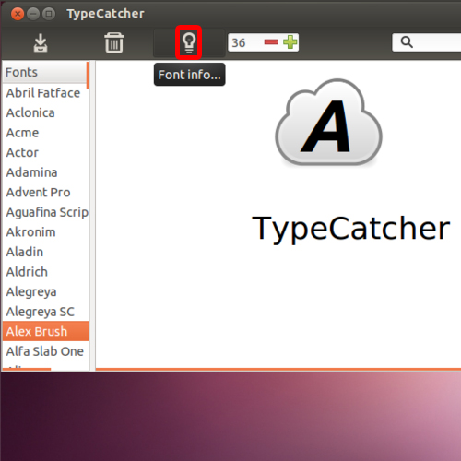Image resolution: width=461 pixels, height=461 pixels.
Task: Select highlighted Alex Brush font
Action: [x=45, y=331]
